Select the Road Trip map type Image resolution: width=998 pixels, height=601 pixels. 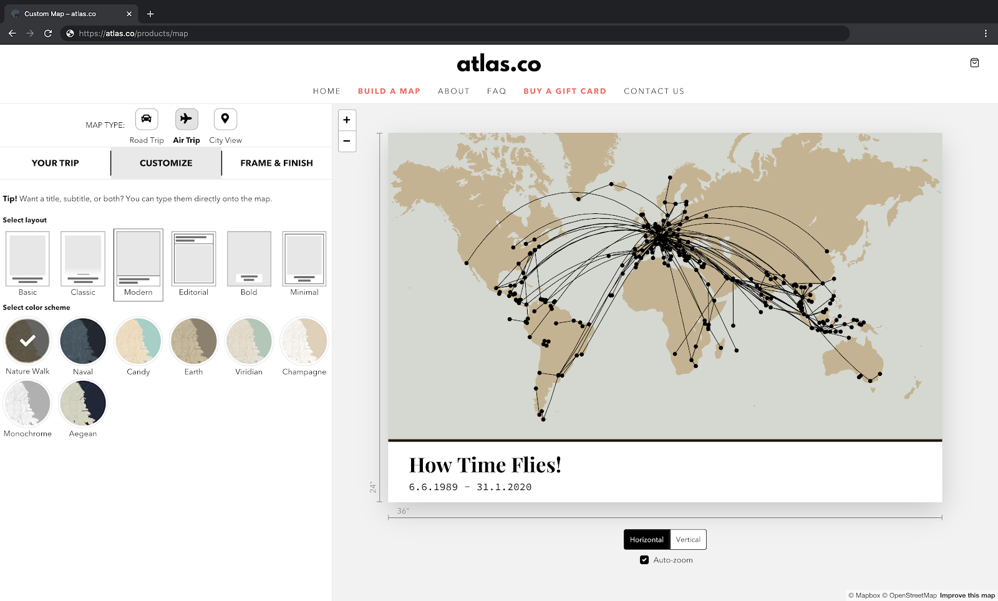pos(146,119)
